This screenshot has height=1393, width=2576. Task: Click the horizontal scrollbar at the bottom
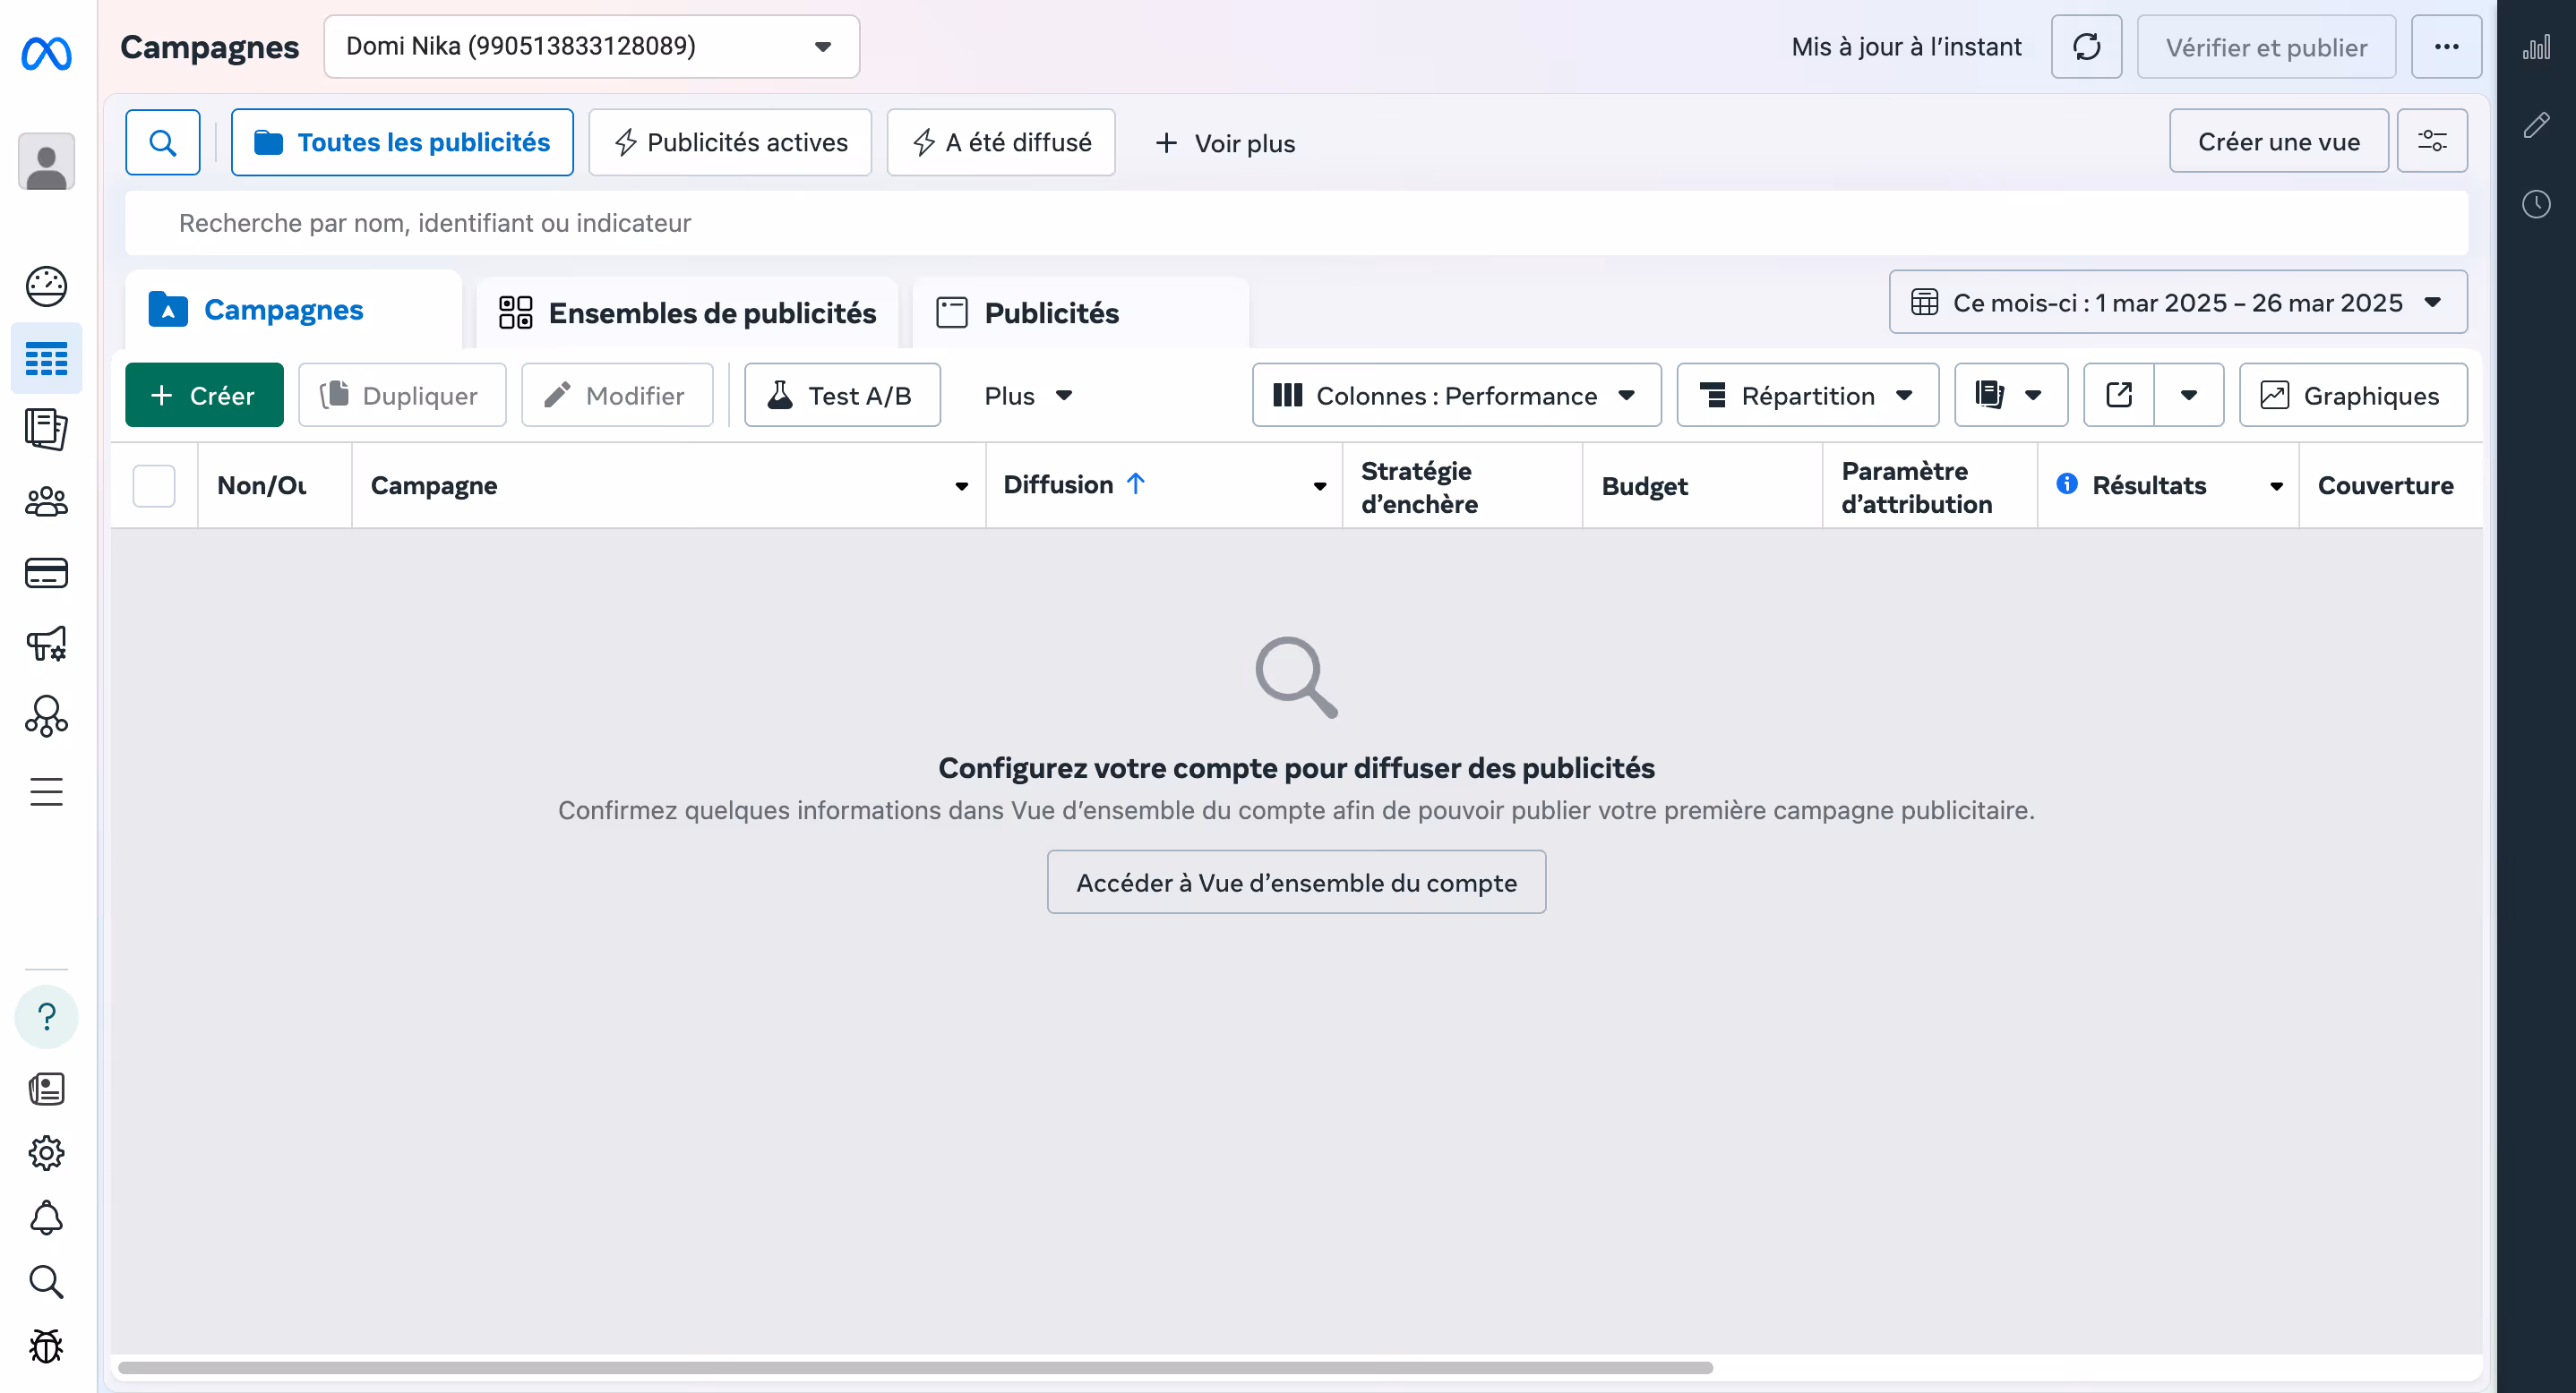point(915,1368)
